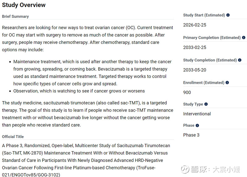Click the Study Overview heading
Image resolution: width=247 pixels, height=177 pixels.
tap(24, 5)
